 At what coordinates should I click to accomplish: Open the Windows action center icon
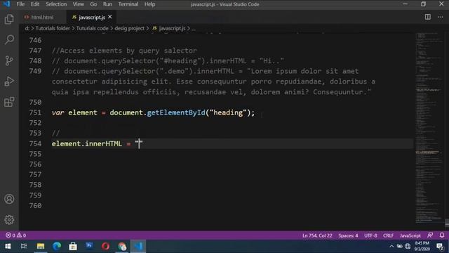click(440, 246)
